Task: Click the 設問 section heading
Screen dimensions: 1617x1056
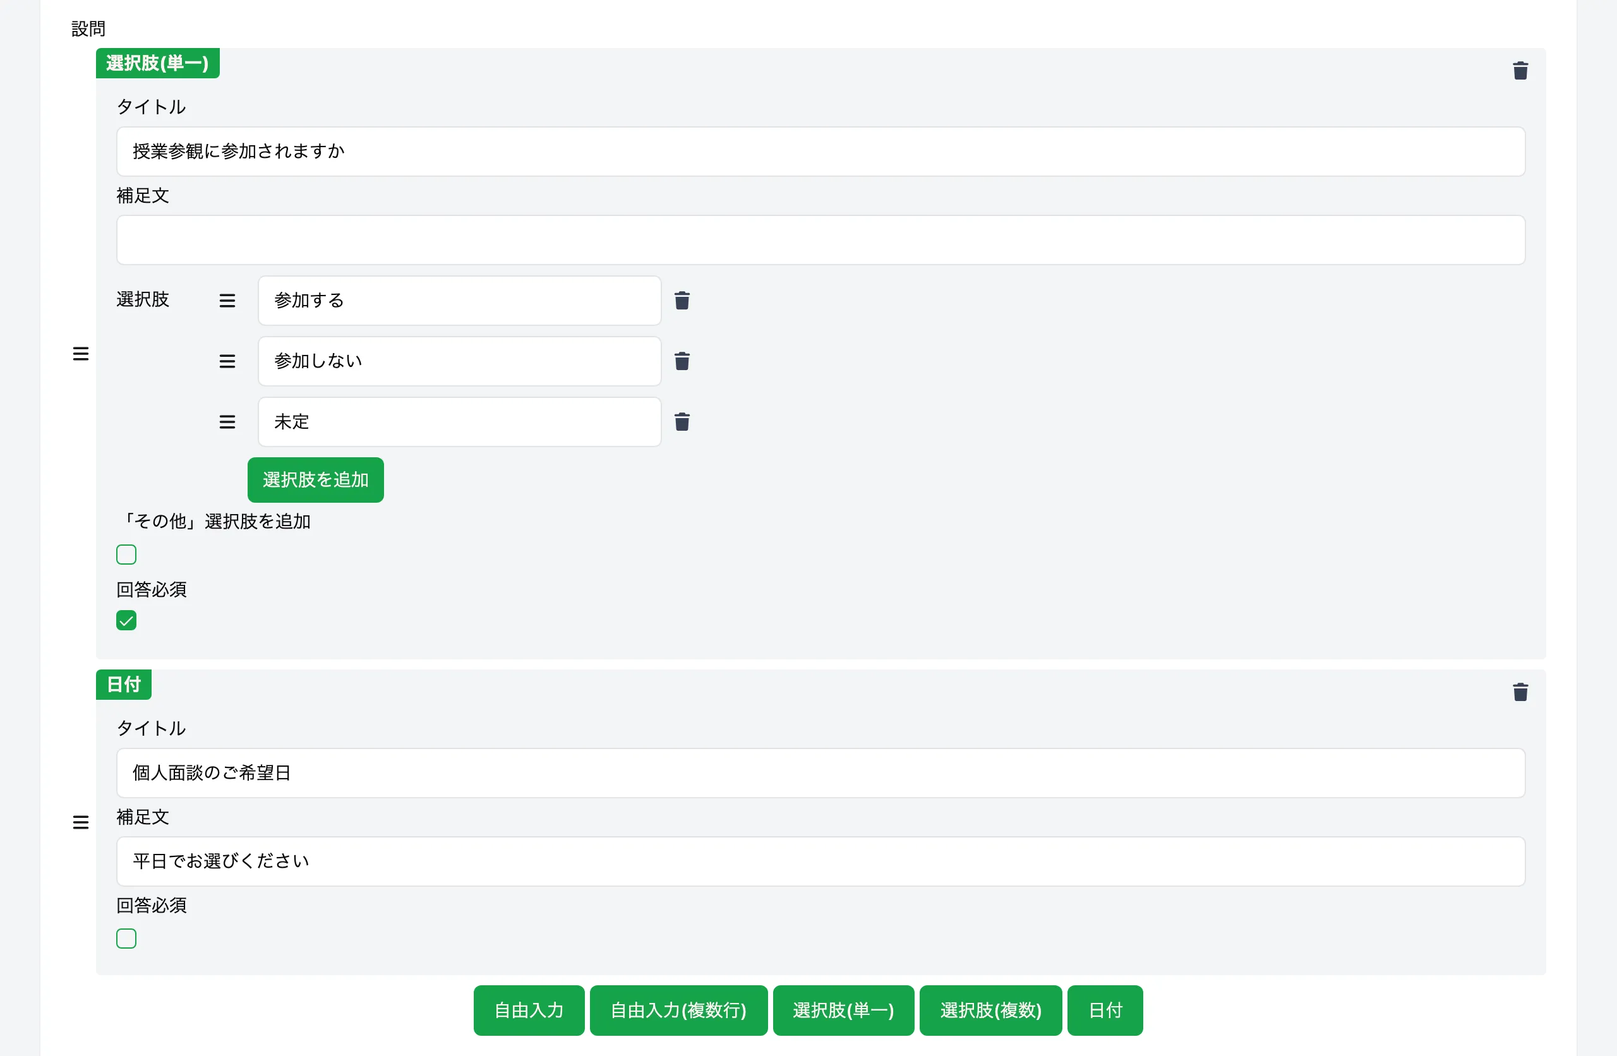Action: (x=88, y=28)
